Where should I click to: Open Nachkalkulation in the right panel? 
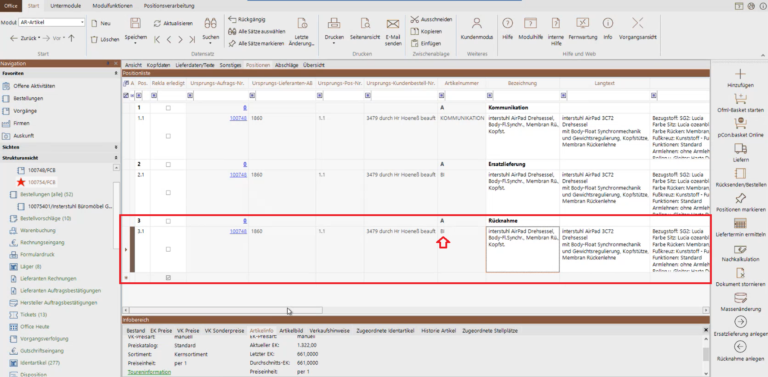[740, 250]
